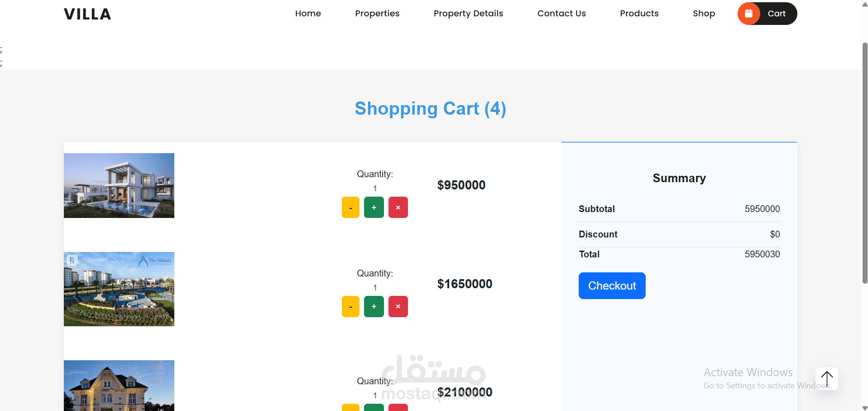Remove the $950000 villa with the red X
868x411 pixels.
398,208
